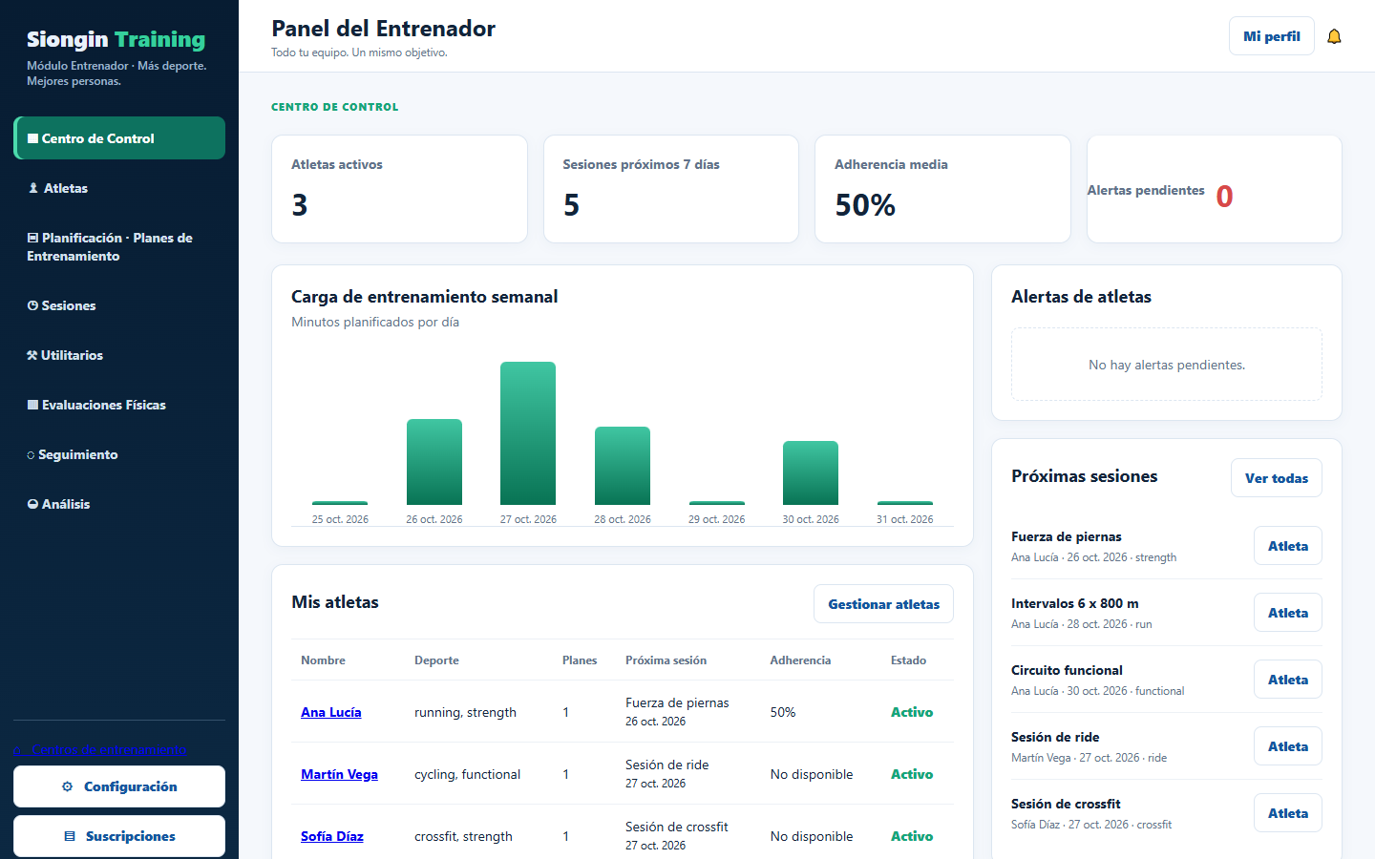Click the 30 oct. 2026 chart bar
This screenshot has width=1375, height=859.
(811, 472)
